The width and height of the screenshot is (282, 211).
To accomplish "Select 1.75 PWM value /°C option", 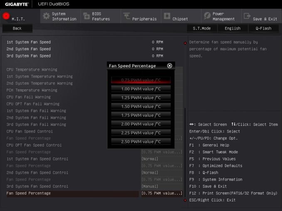I will [x=141, y=115].
